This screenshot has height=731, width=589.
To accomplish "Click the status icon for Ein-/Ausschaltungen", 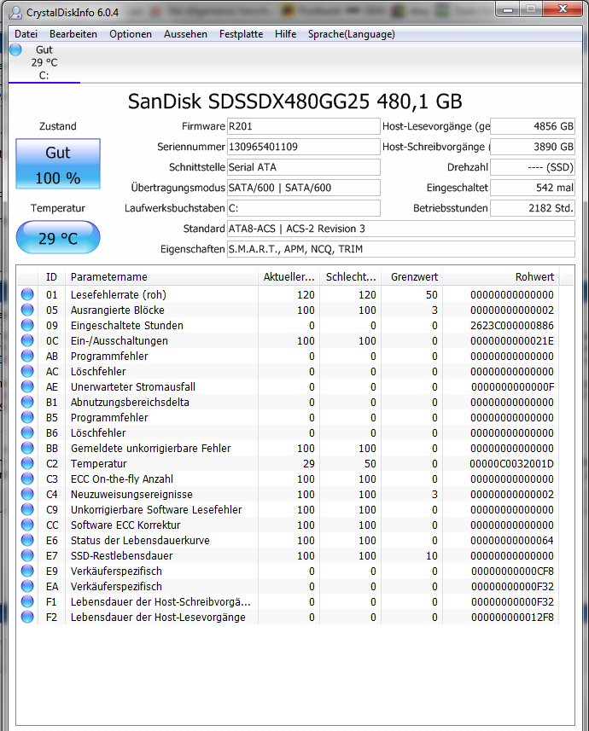I will point(27,341).
